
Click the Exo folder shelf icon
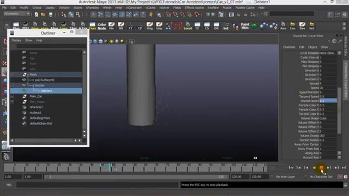[x=293, y=26]
